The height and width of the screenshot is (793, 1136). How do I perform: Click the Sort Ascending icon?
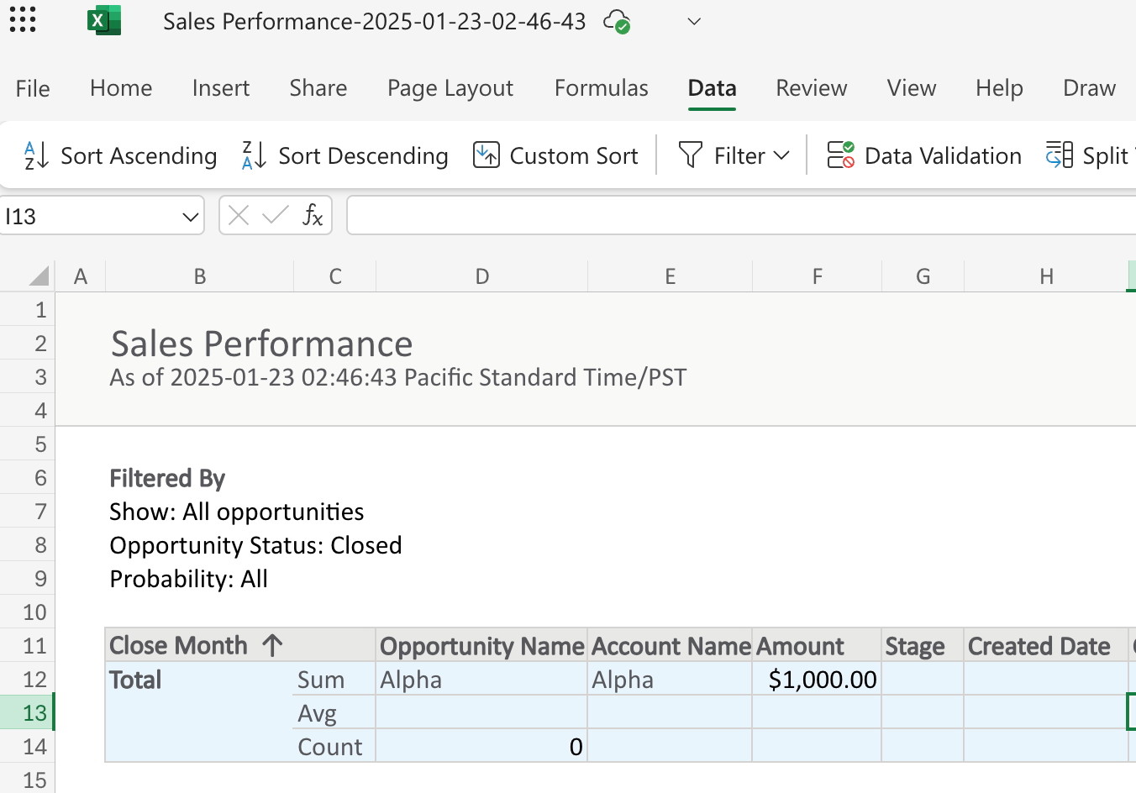click(36, 155)
